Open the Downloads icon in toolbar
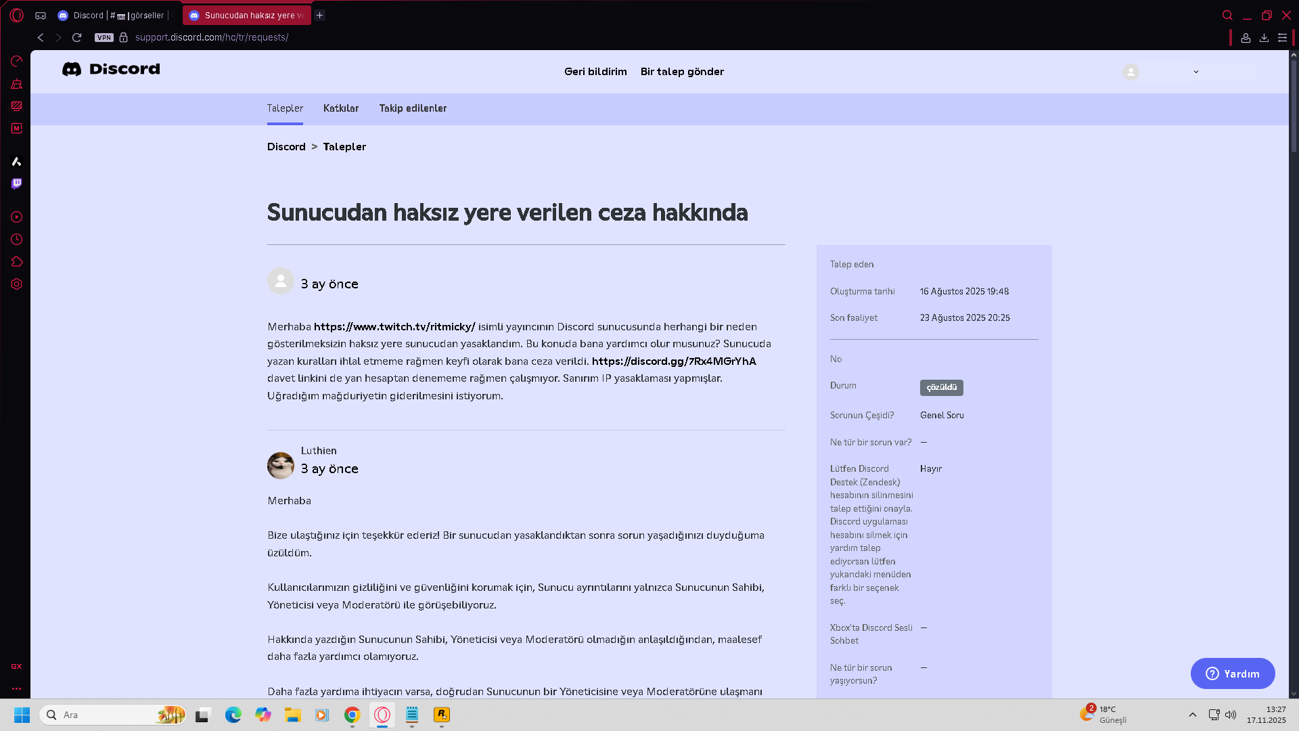Viewport: 1299px width, 731px height. click(1264, 38)
